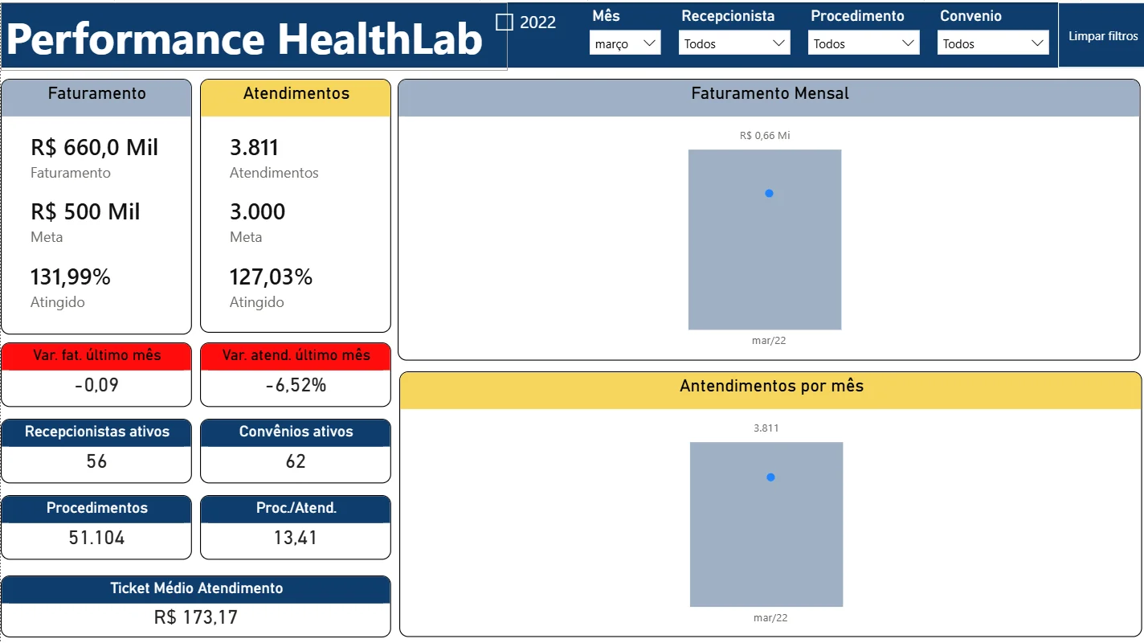This screenshot has width=1144, height=643.
Task: Expand the Recepcionista filter dropdown
Action: pos(734,43)
